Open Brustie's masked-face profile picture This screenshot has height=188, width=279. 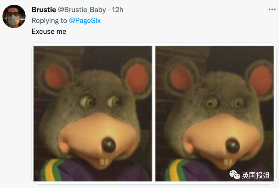tap(14, 16)
